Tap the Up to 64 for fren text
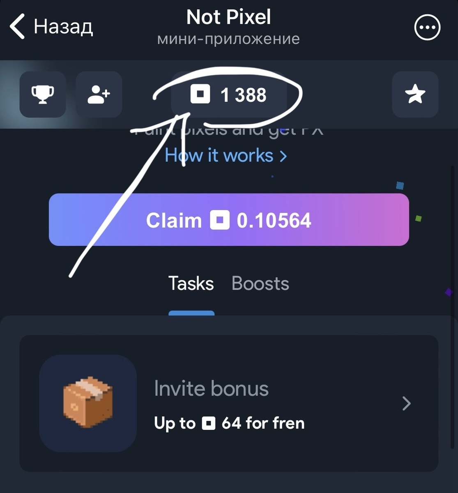This screenshot has height=493, width=458. [x=229, y=423]
